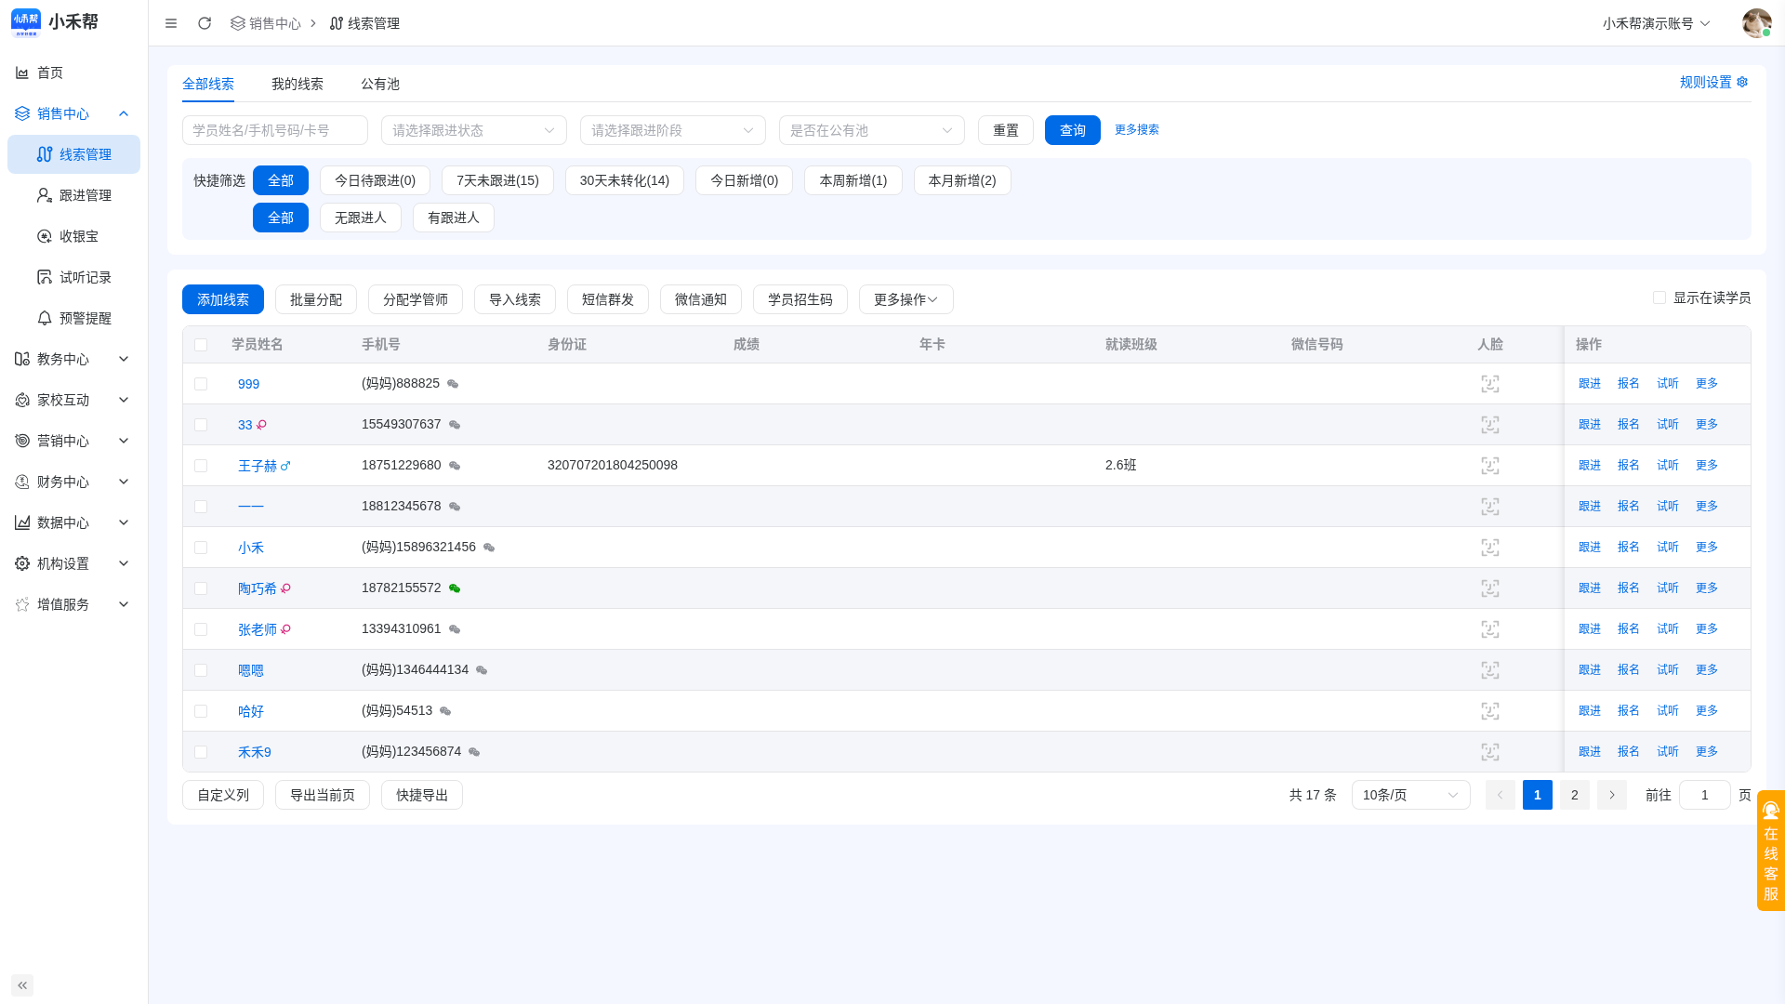The height and width of the screenshot is (1004, 1785).
Task: Switch to the 公有池 tab
Action: (380, 84)
